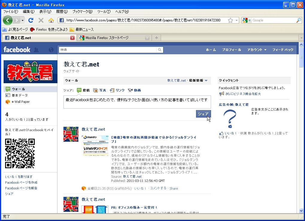
Task: Click いいね！を取り消す unlike link
Action: (x=19, y=177)
